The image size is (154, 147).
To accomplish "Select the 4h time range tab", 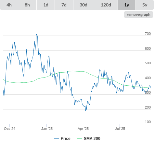I will click(9, 5).
